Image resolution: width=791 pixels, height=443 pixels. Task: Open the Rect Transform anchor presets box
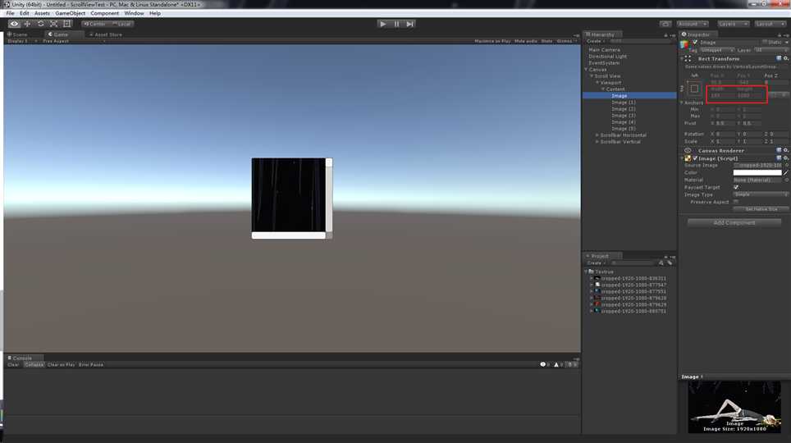pyautogui.click(x=694, y=89)
